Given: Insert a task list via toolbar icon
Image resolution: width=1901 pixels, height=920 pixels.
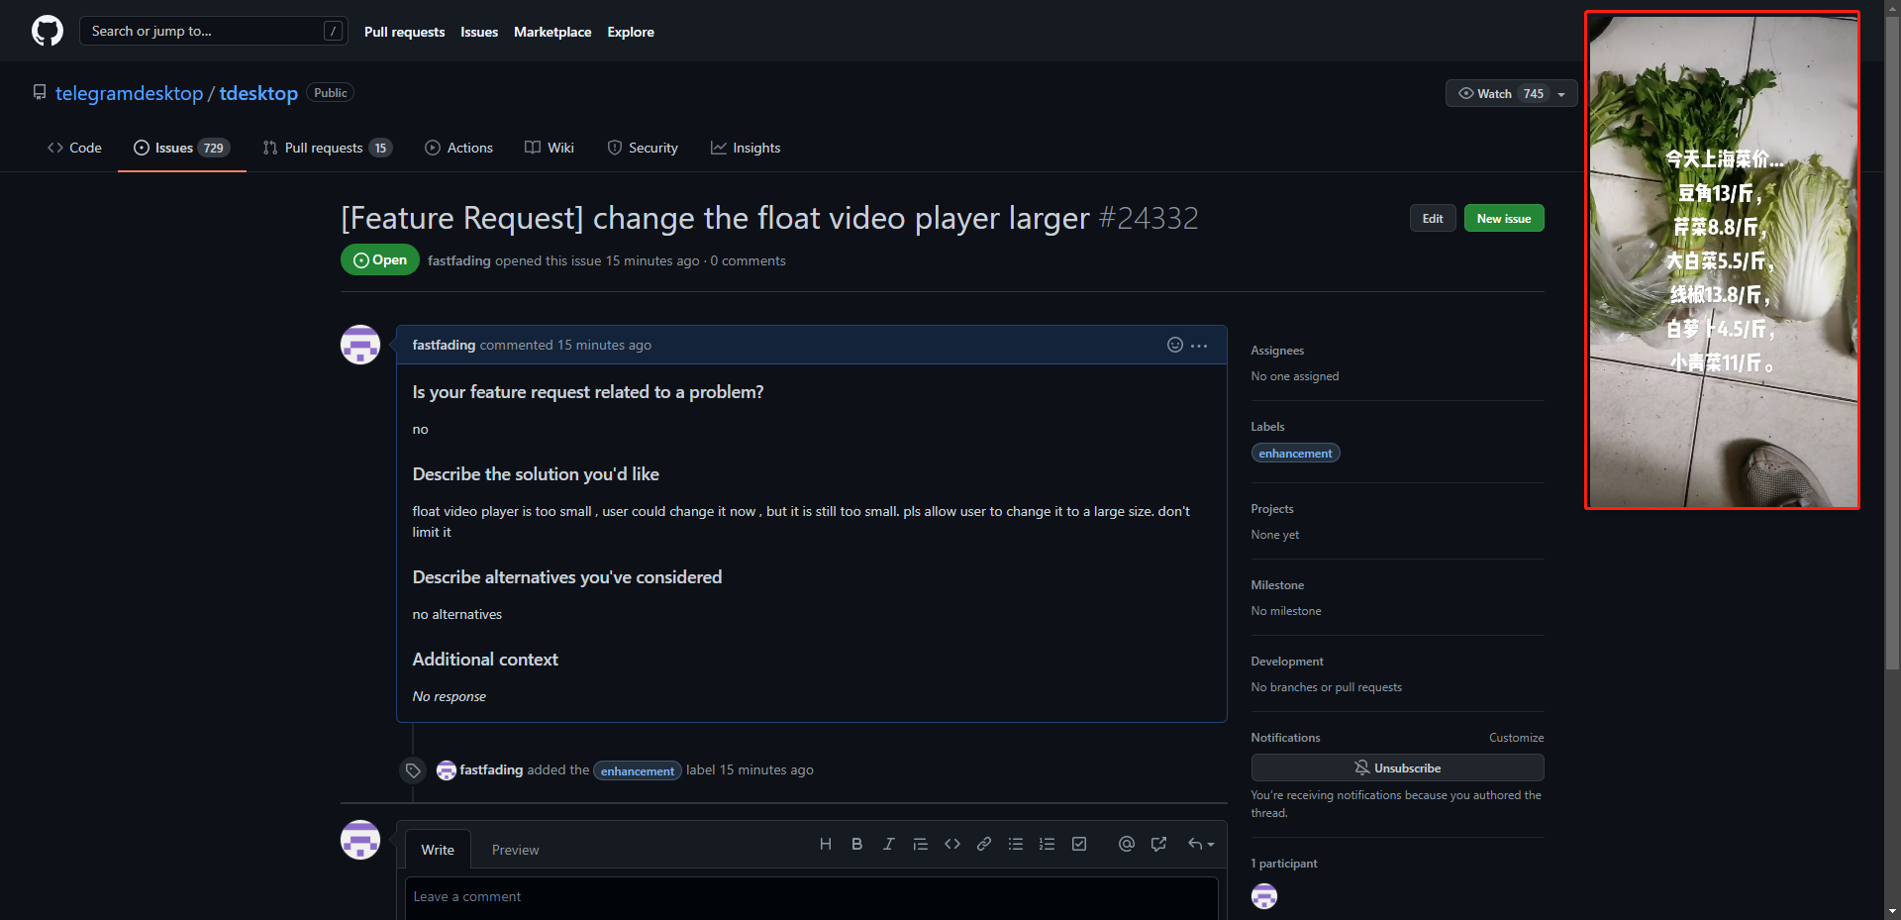Looking at the screenshot, I should (x=1078, y=844).
